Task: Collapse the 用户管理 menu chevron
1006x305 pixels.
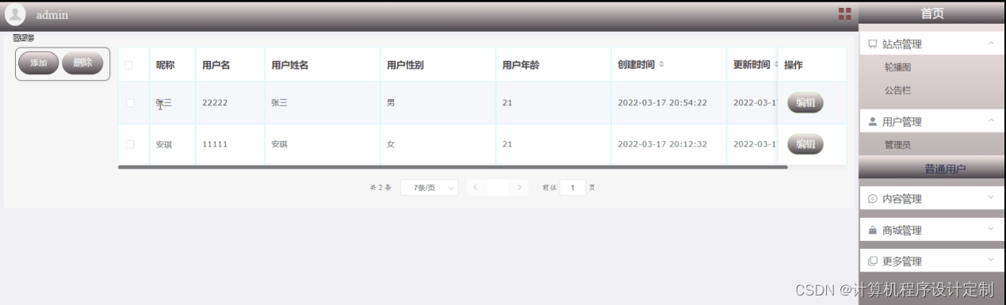Action: point(991,121)
